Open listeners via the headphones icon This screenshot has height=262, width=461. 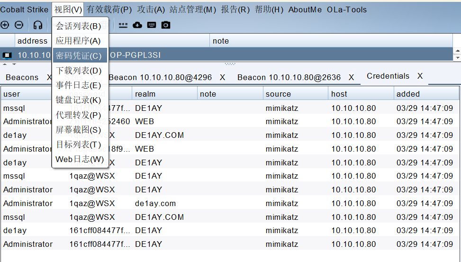(x=37, y=25)
